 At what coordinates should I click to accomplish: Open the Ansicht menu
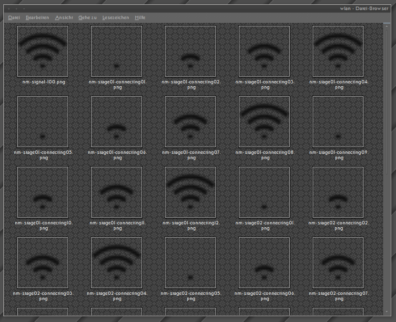coord(64,18)
